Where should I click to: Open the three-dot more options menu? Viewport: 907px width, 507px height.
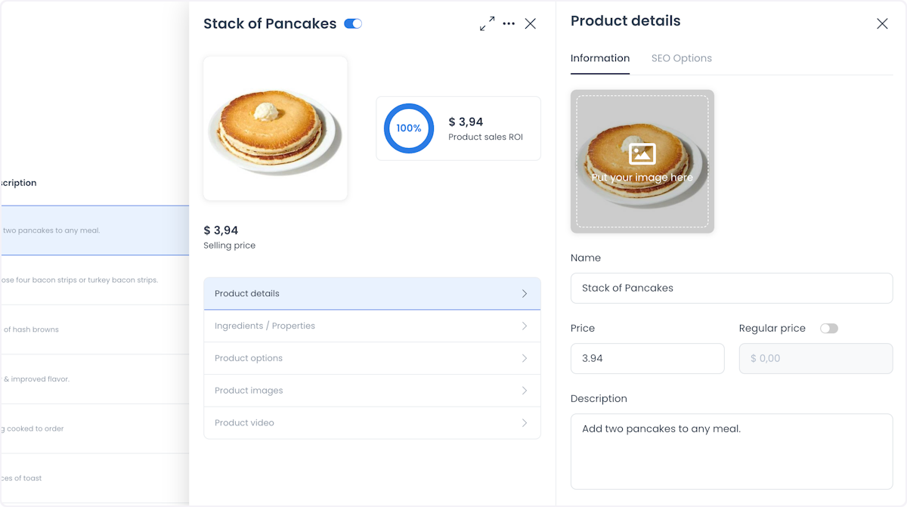point(509,23)
